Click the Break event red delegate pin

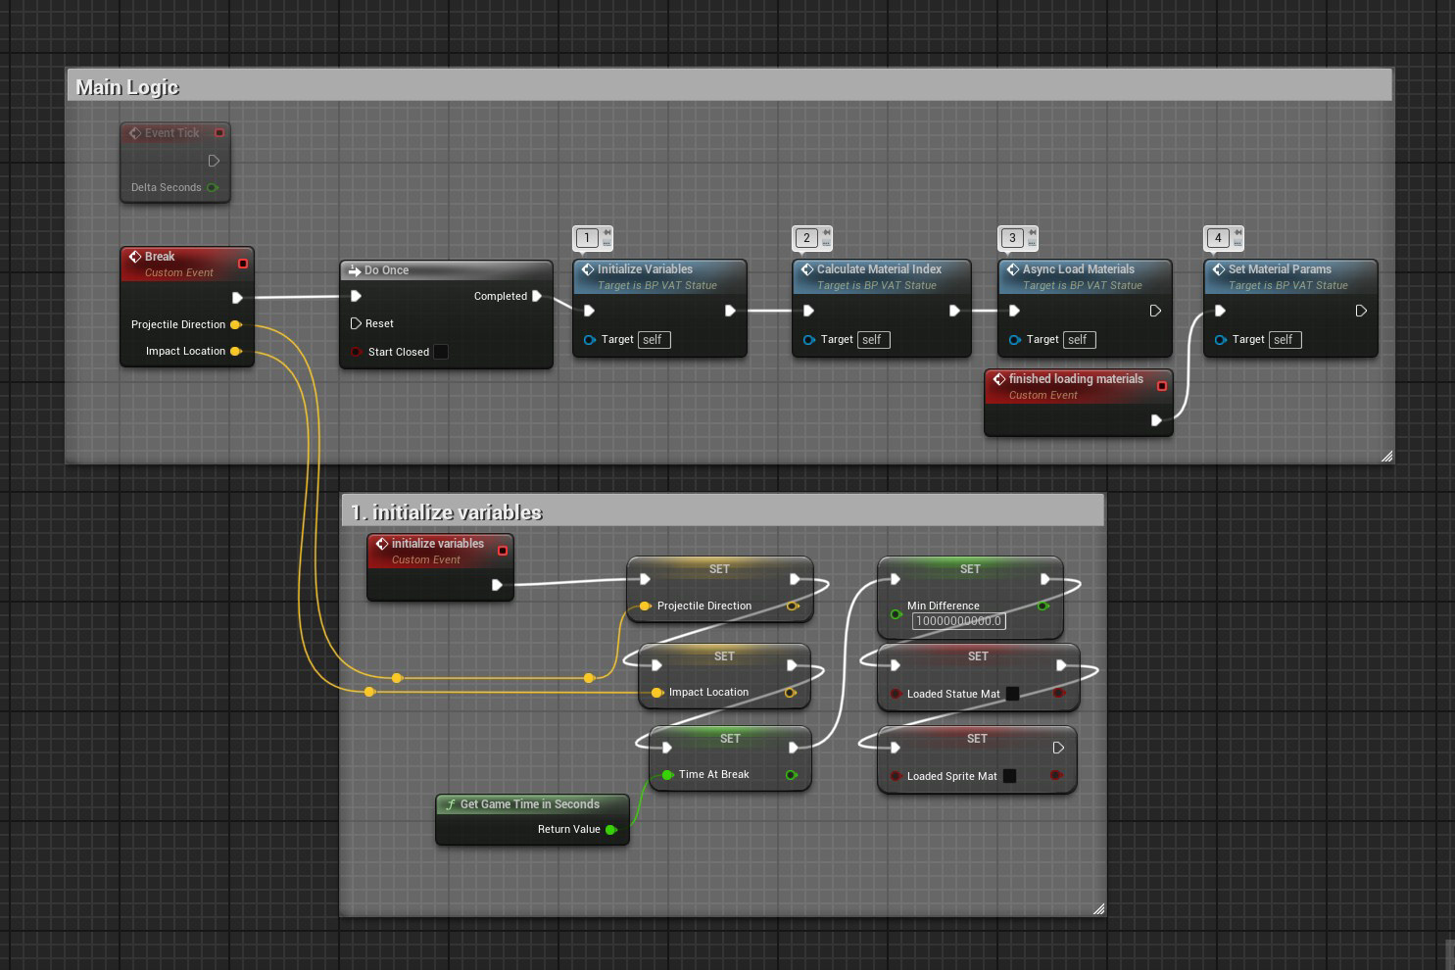(243, 264)
